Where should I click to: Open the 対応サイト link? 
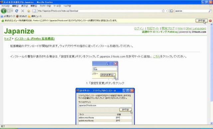coord(153,28)
